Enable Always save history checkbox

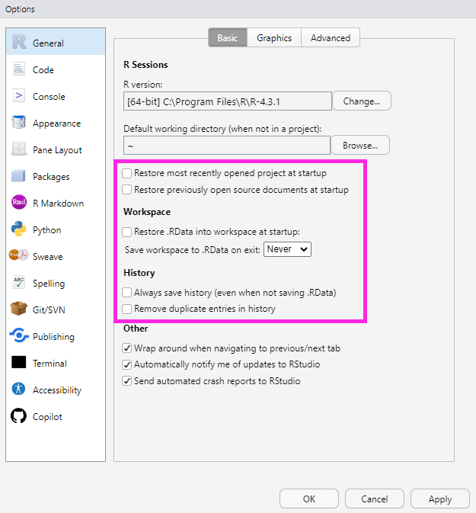pos(127,293)
